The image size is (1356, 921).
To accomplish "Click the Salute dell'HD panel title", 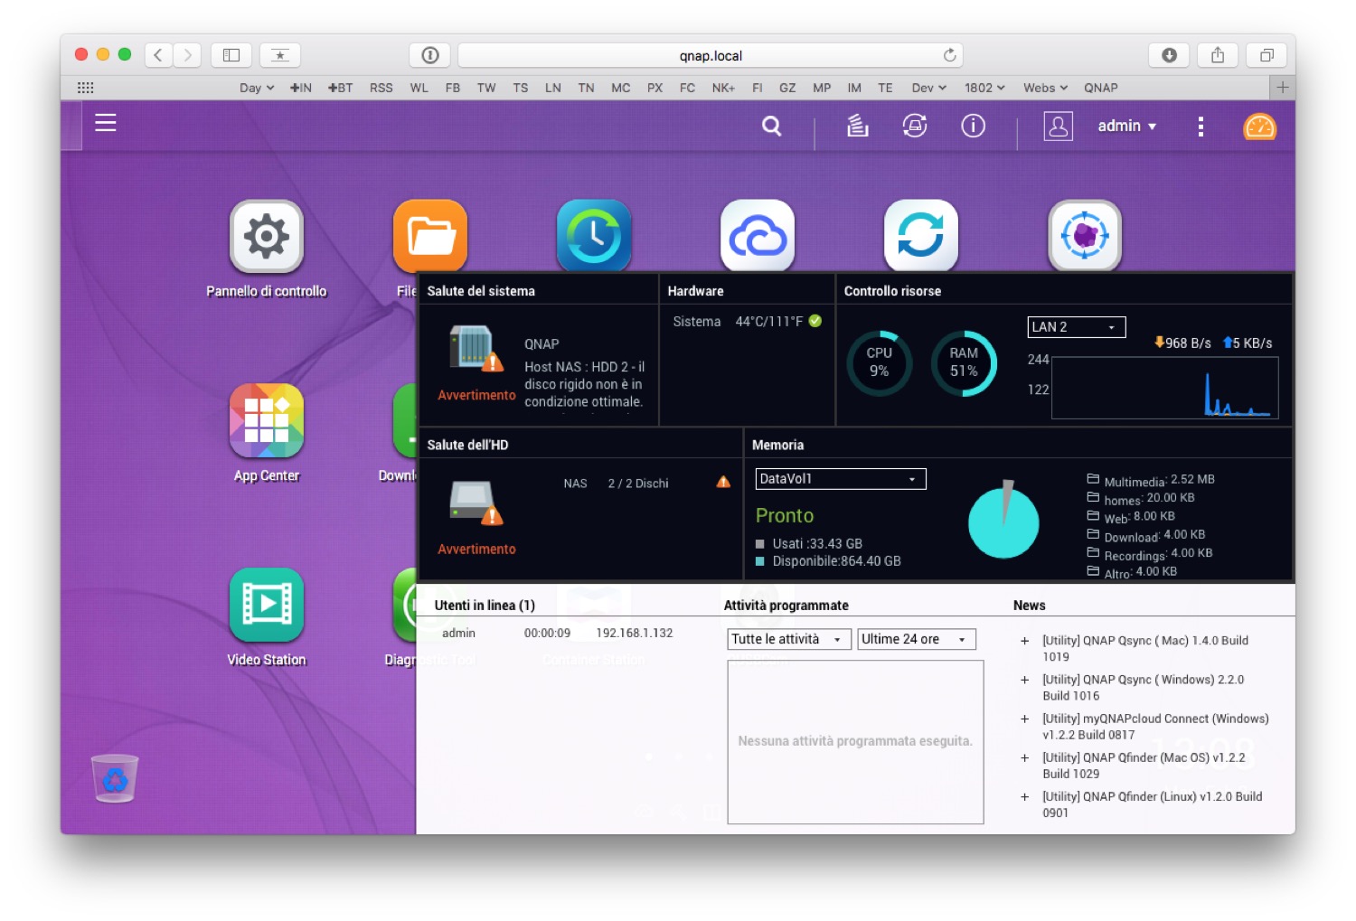I will point(467,445).
